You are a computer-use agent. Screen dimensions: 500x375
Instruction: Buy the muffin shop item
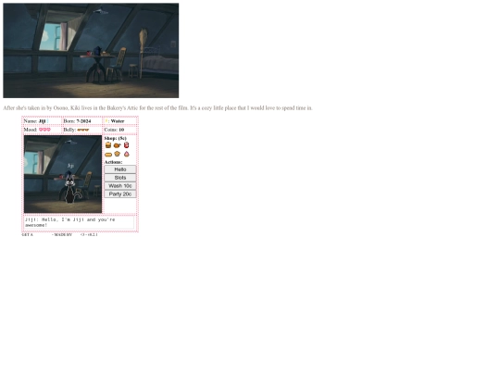tap(118, 154)
